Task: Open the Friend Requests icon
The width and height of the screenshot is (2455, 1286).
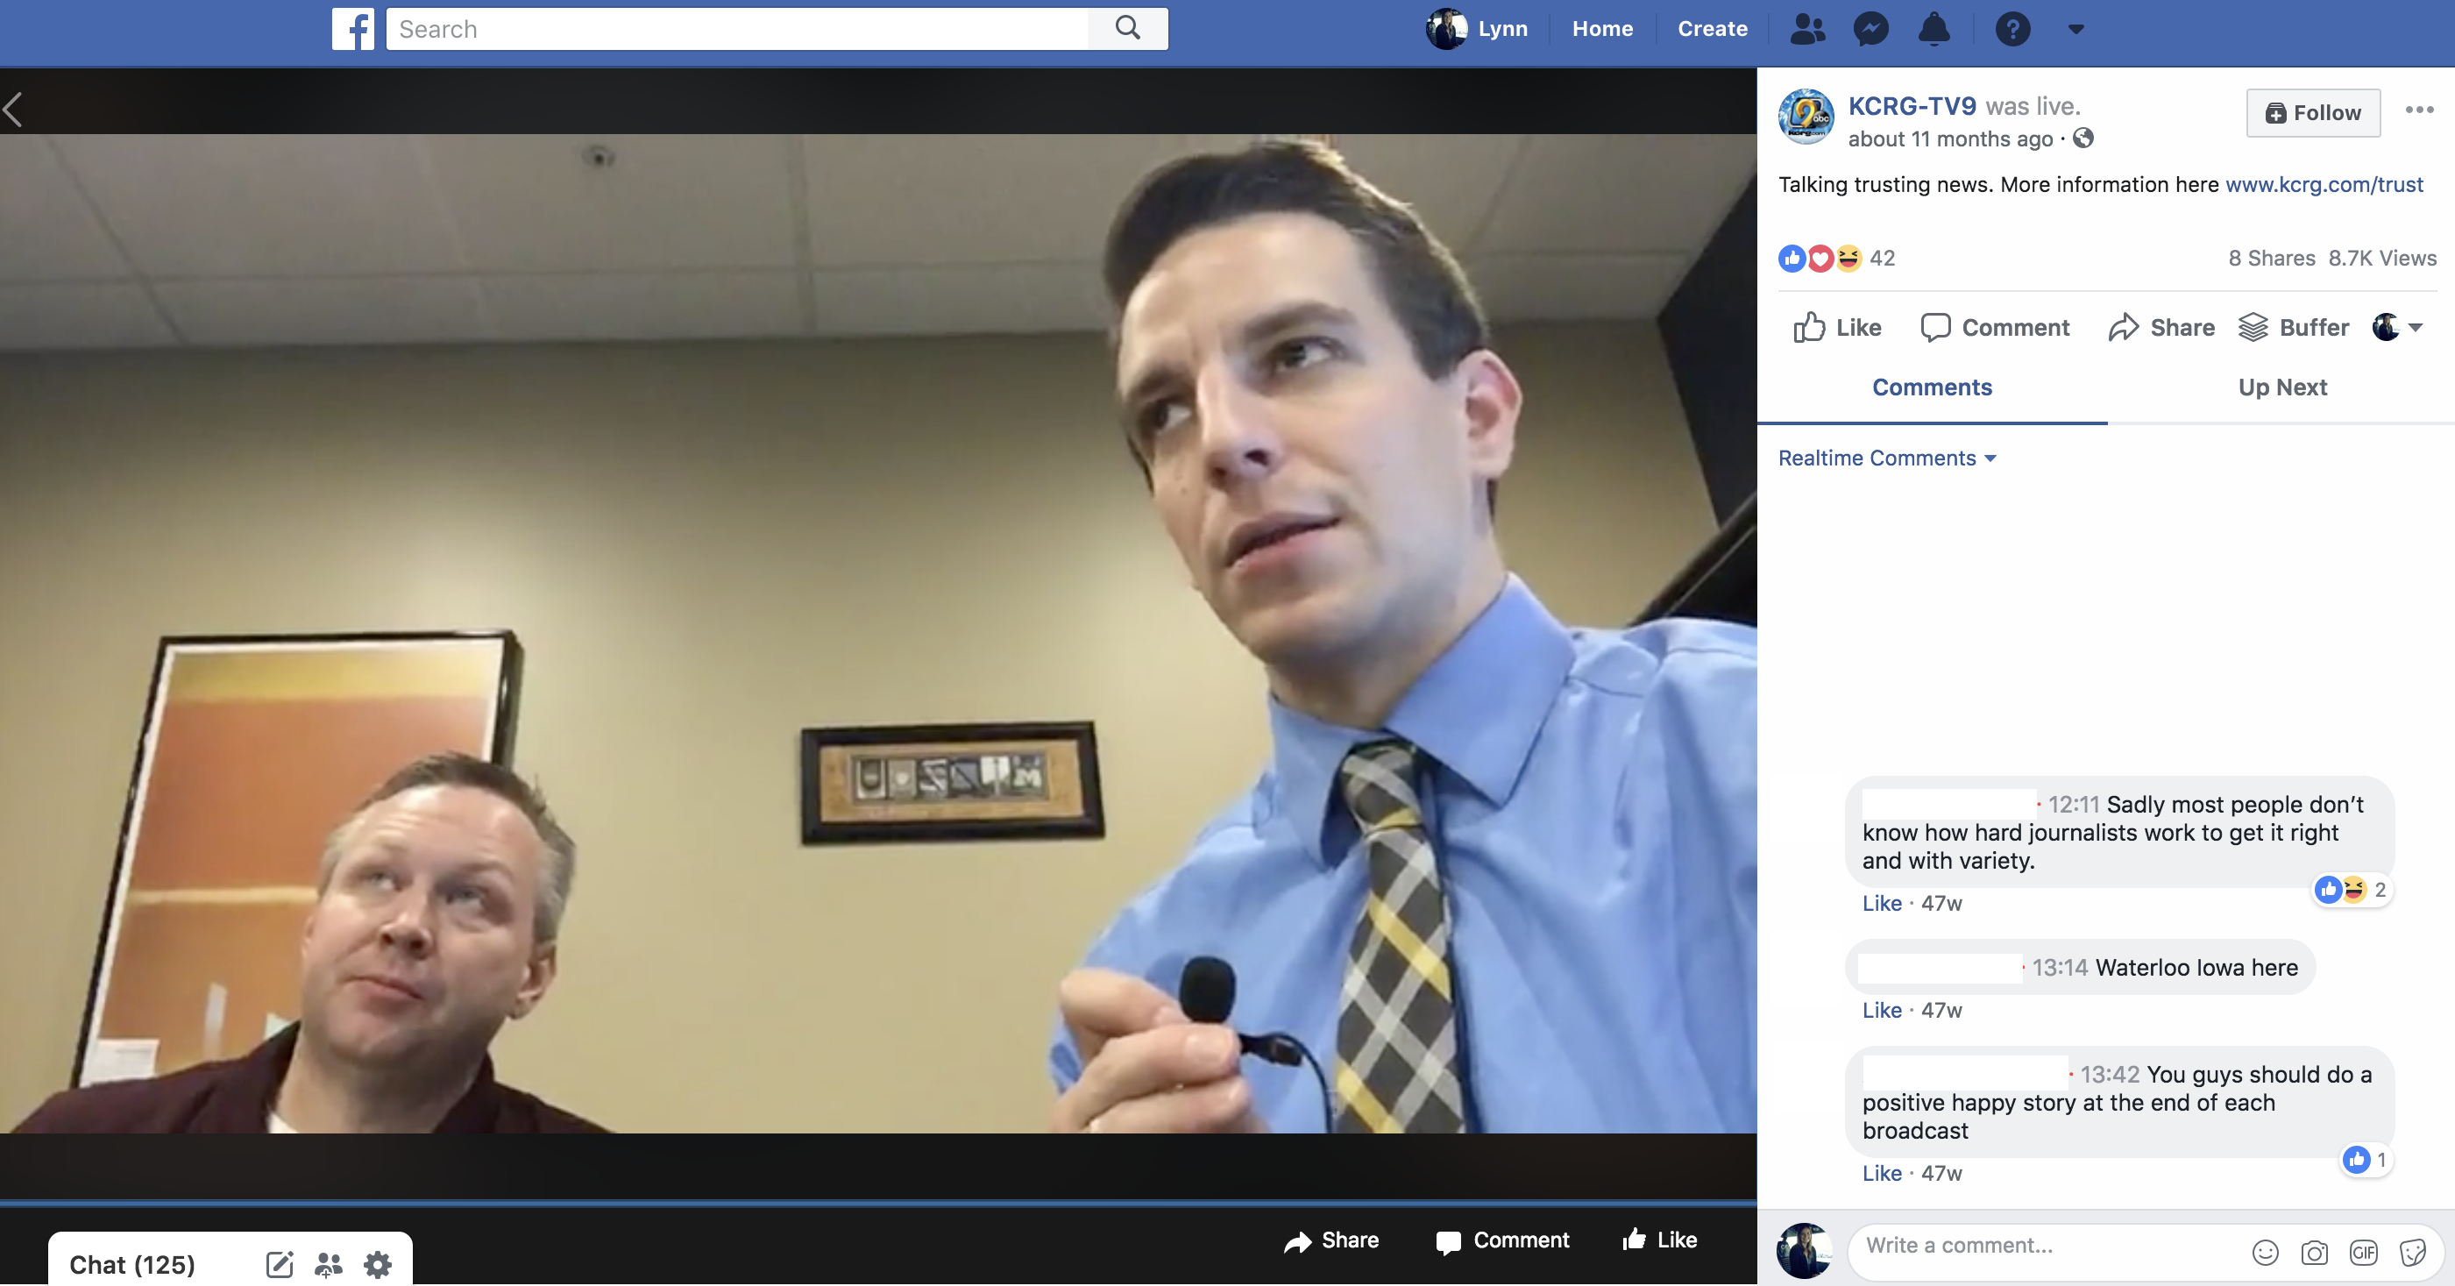Action: (x=1807, y=29)
